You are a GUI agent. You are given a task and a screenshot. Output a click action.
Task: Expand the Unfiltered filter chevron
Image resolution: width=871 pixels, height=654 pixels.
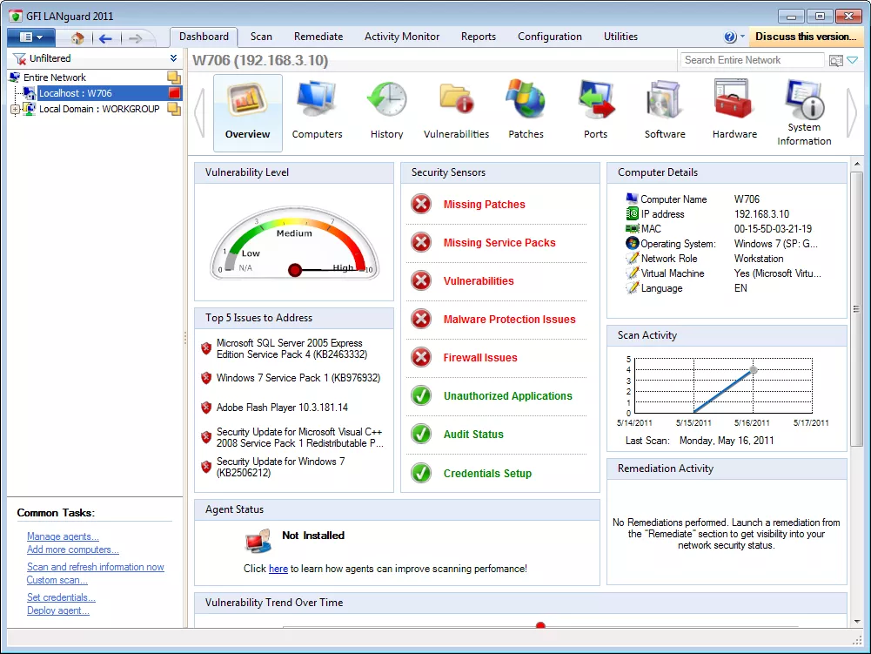pyautogui.click(x=173, y=57)
